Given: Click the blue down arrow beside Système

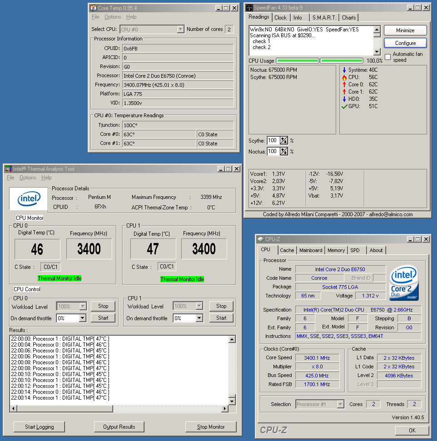Looking at the screenshot, I should [x=344, y=69].
